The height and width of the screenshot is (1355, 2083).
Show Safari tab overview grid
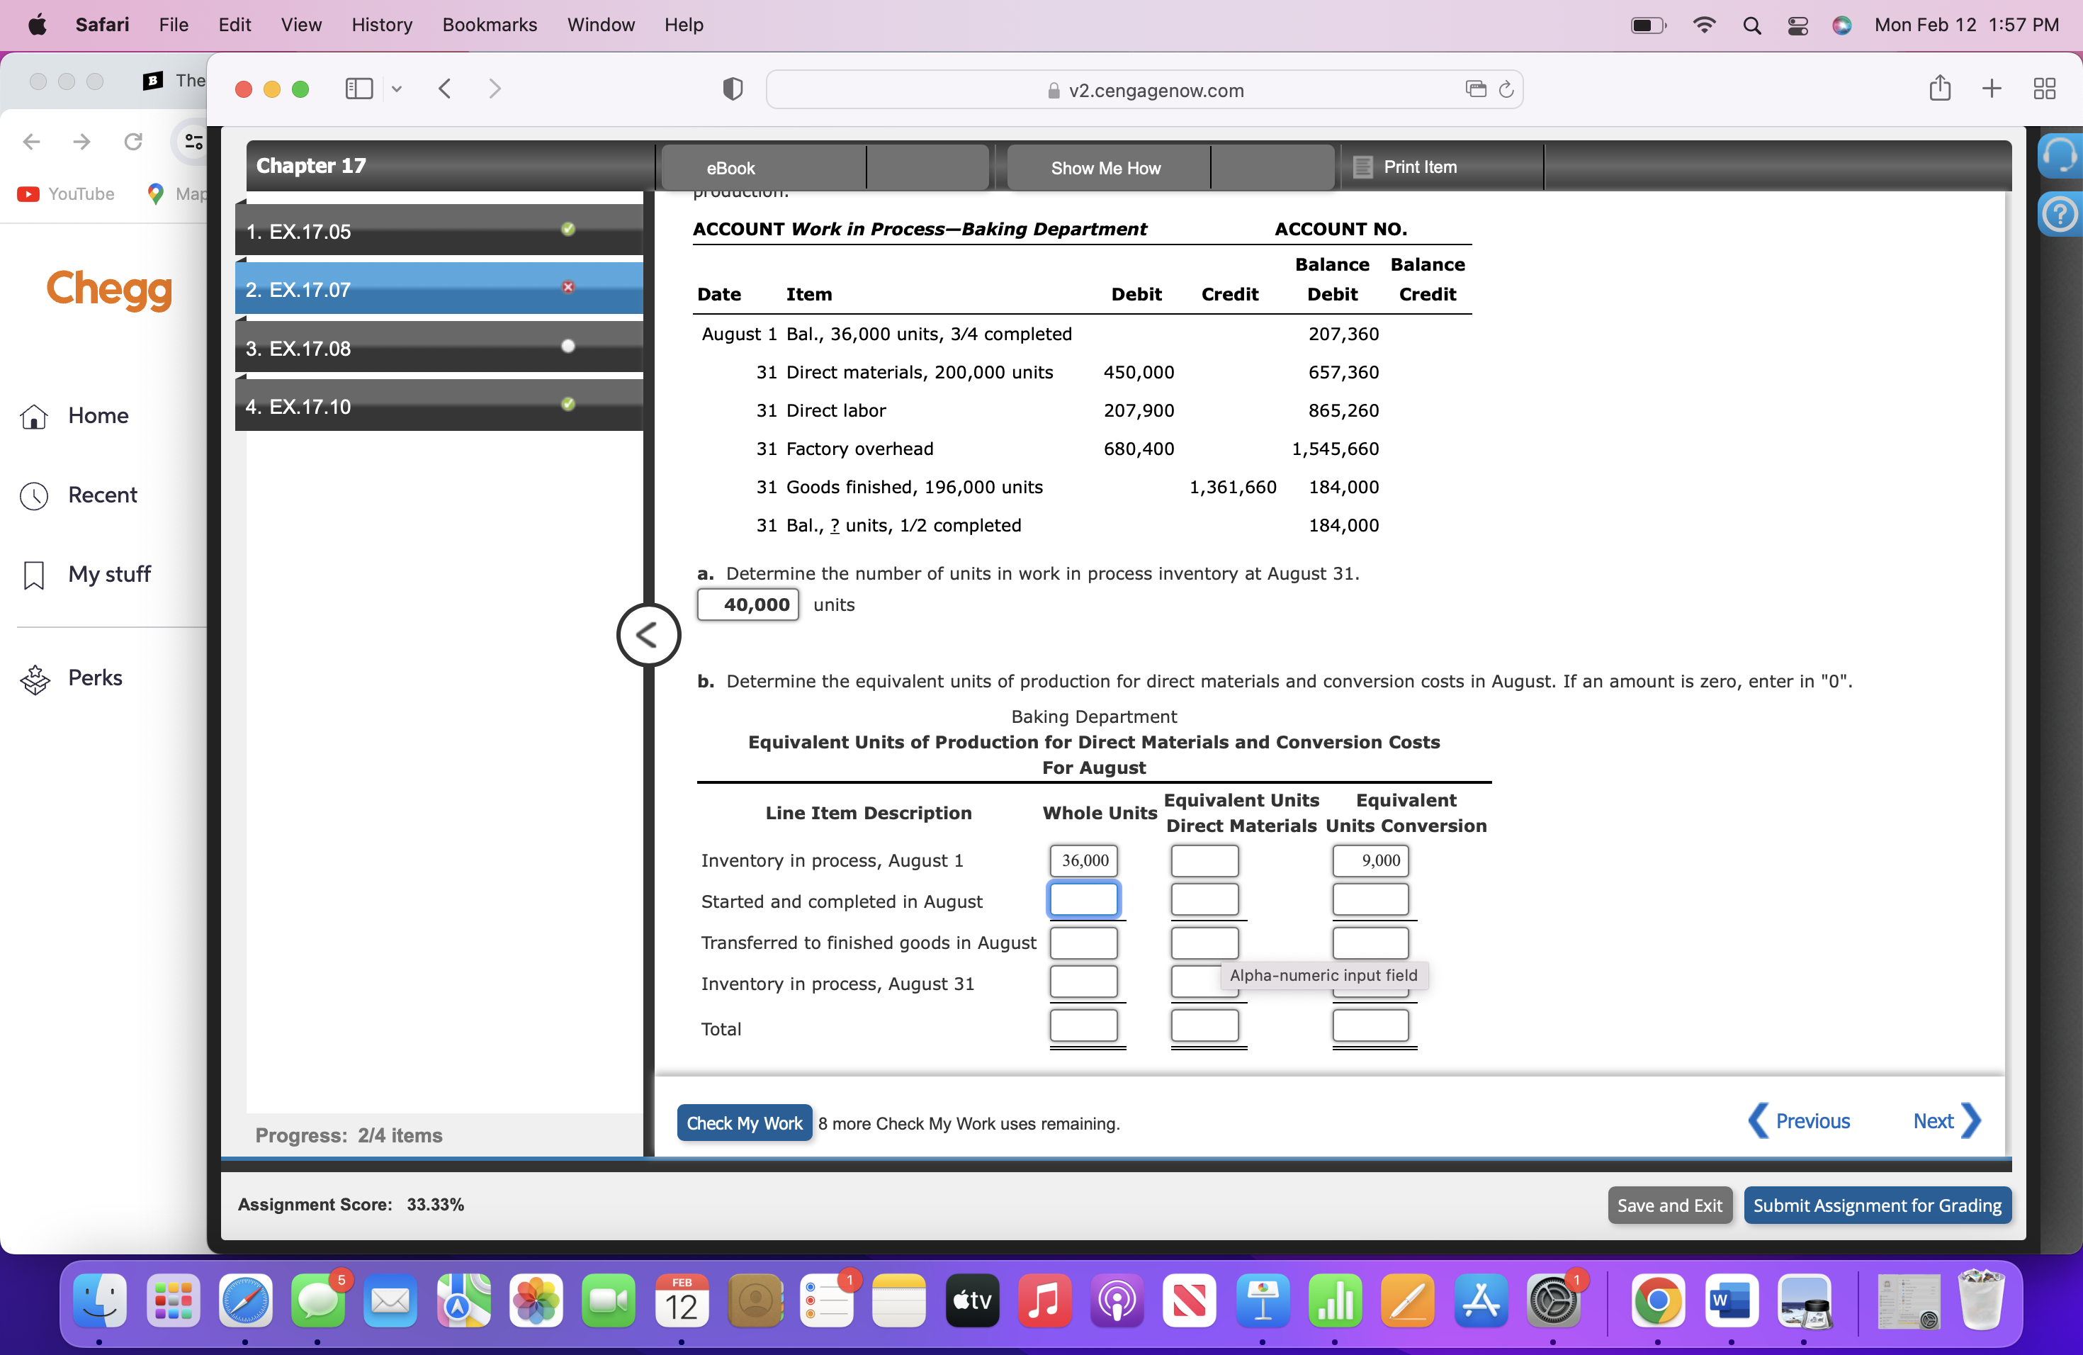[2043, 89]
